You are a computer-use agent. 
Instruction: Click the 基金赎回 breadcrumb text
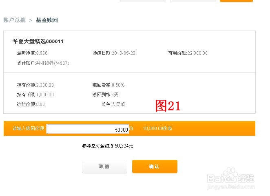pos(47,20)
